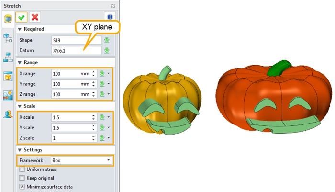Open the X range options dropdown arrow

pyautogui.click(x=109, y=73)
